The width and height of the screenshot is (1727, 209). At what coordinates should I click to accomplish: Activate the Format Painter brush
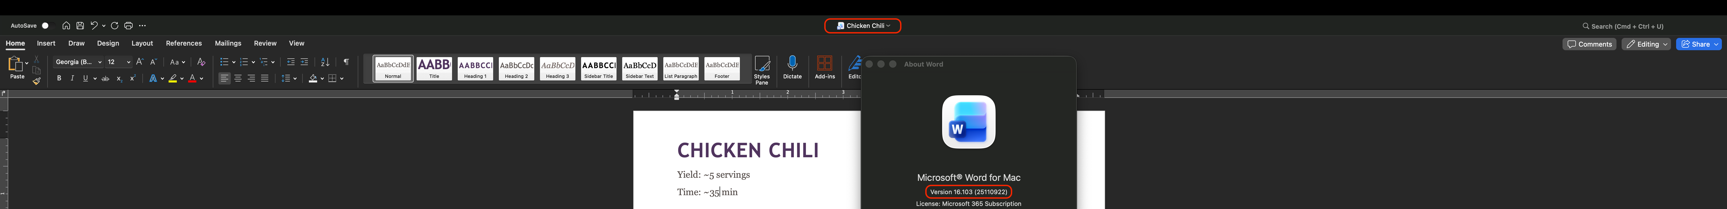click(37, 81)
